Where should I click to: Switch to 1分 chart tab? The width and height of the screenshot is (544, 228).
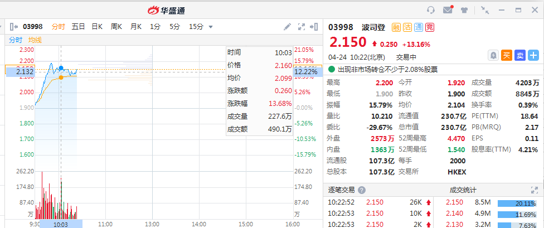(155, 27)
